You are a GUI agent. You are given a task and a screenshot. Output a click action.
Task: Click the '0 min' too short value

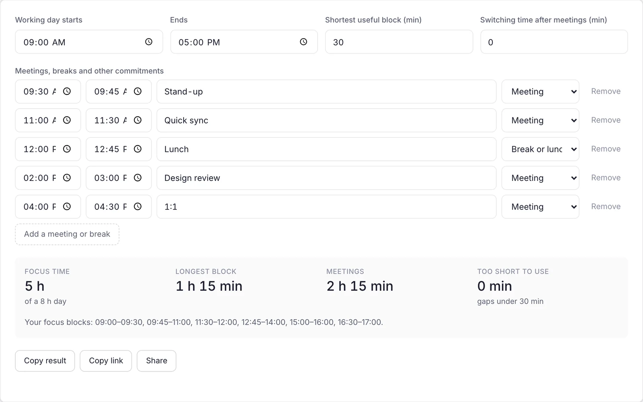click(495, 286)
